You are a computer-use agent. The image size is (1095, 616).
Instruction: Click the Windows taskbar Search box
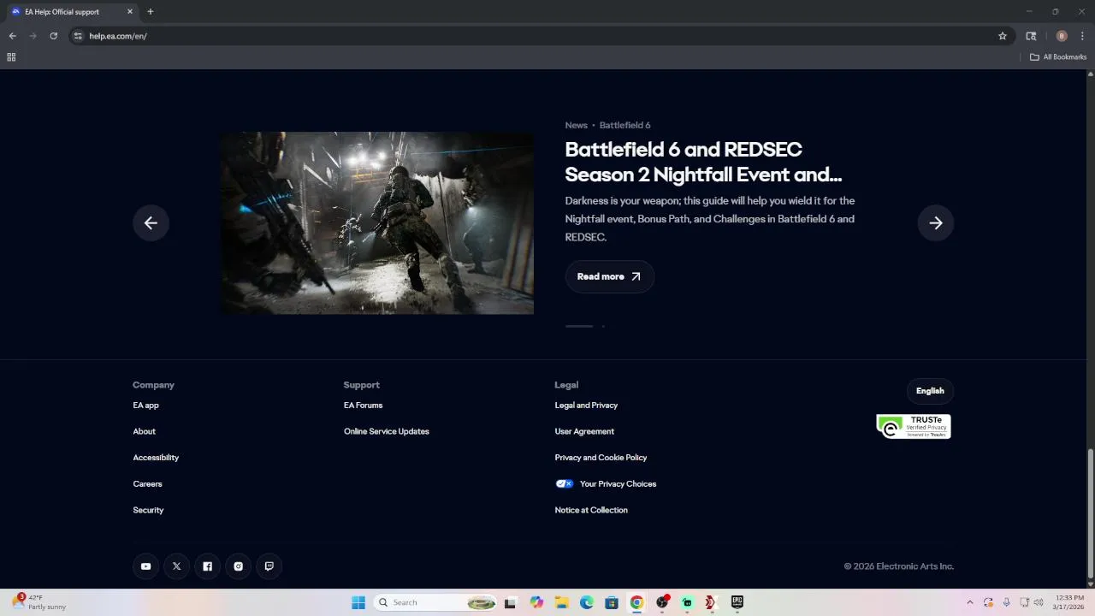coord(436,602)
